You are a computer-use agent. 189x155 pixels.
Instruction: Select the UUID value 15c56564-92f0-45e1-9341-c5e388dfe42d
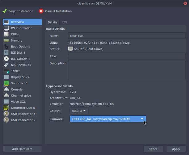[99, 43]
